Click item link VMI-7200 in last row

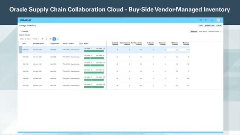coord(25,86)
